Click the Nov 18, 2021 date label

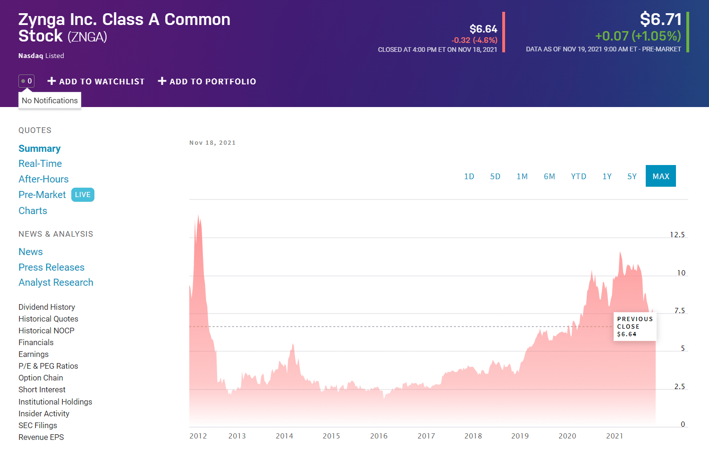pyautogui.click(x=212, y=143)
